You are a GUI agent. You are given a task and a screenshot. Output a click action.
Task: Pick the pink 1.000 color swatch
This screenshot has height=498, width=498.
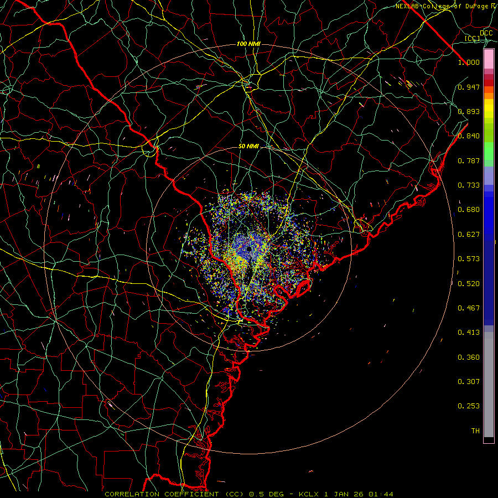click(489, 59)
